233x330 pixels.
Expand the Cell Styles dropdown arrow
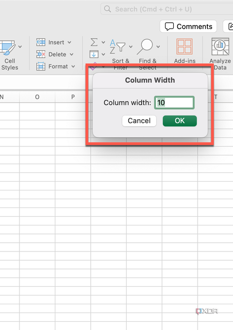20,47
